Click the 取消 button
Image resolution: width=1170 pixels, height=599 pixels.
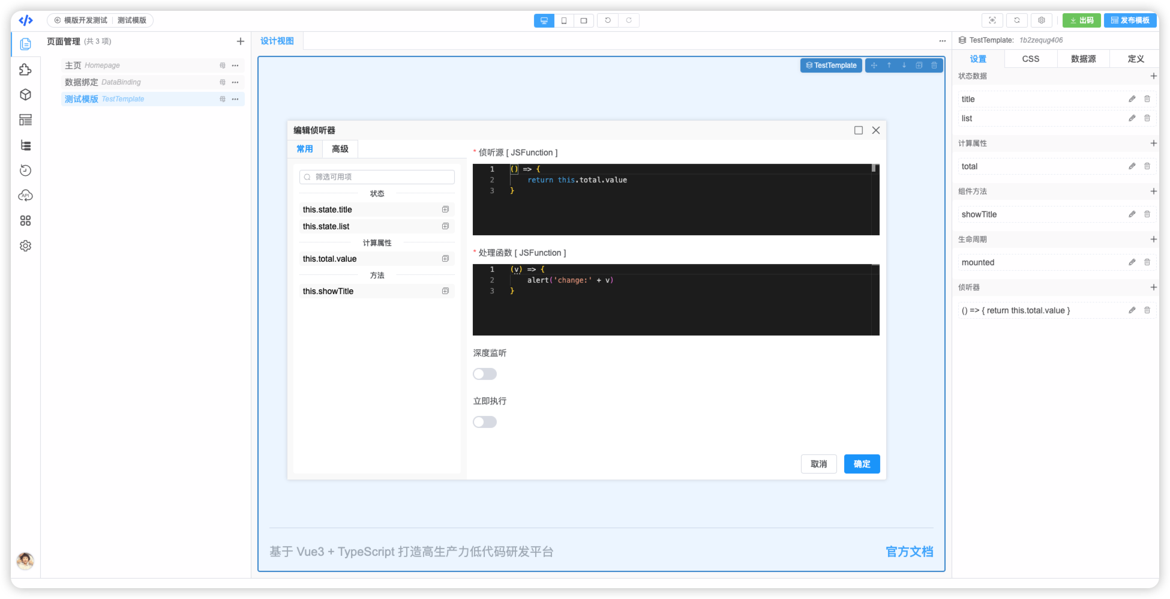tap(819, 464)
